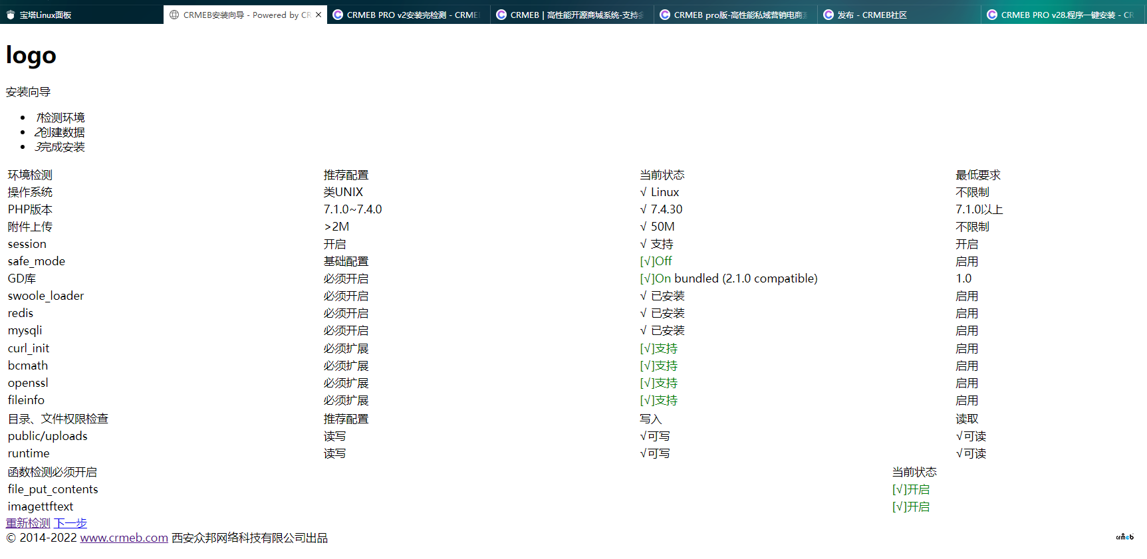The height and width of the screenshot is (559, 1147).
Task: Click step 2 创建数据
Action: pos(60,132)
